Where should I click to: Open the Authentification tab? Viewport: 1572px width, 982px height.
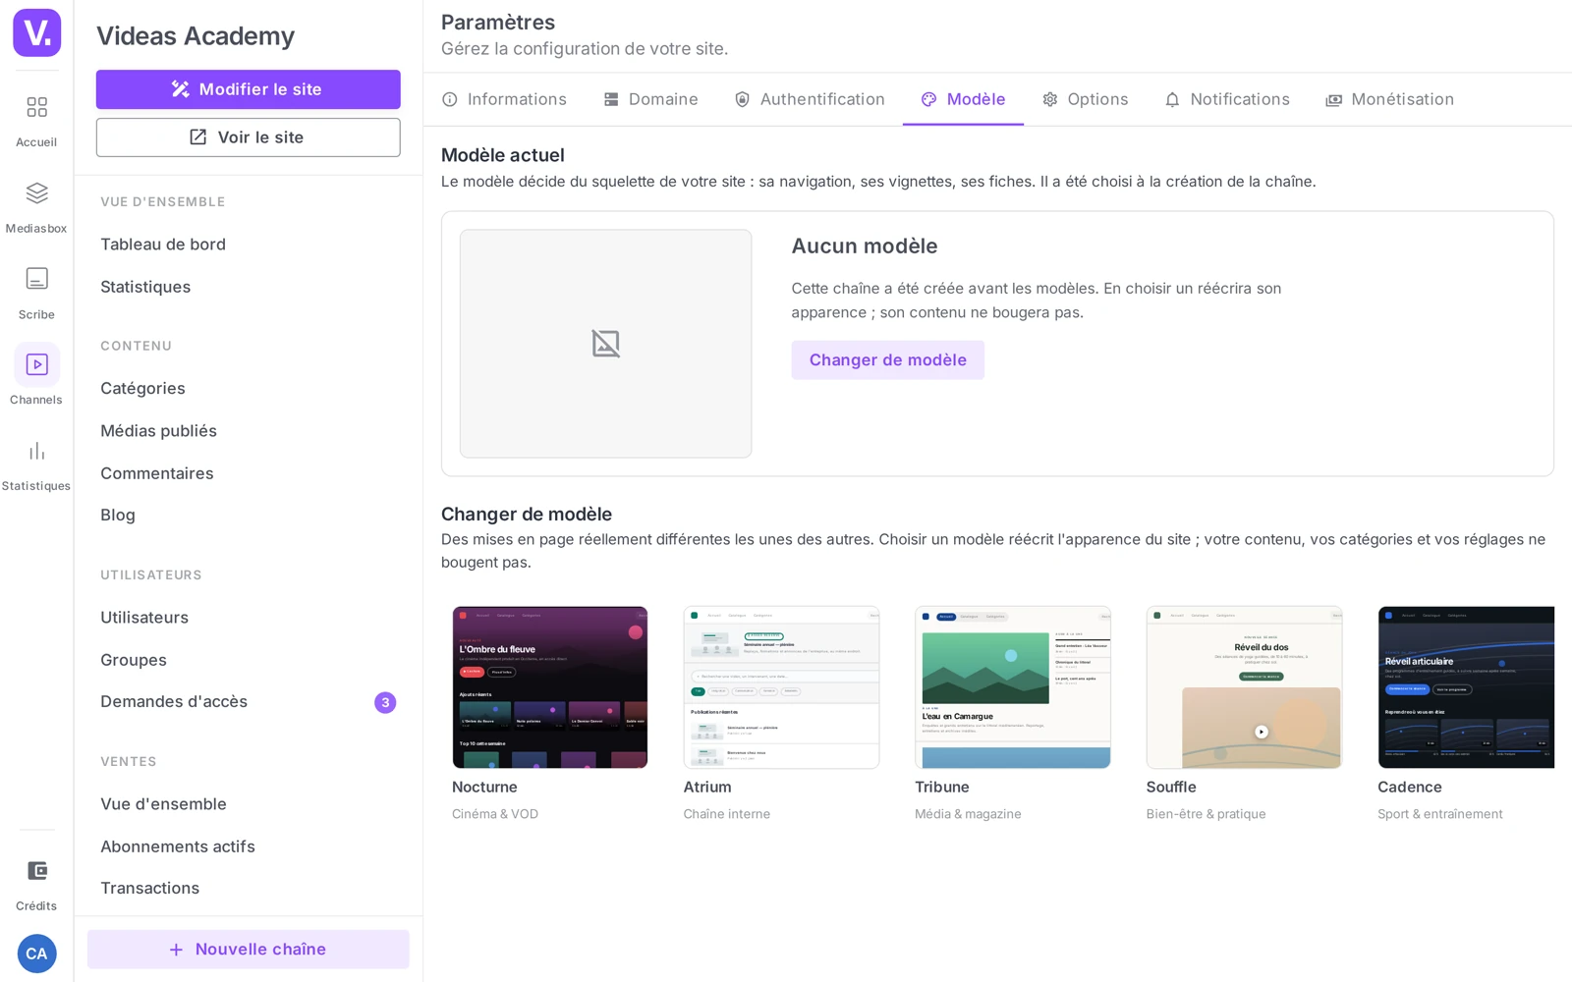[810, 99]
